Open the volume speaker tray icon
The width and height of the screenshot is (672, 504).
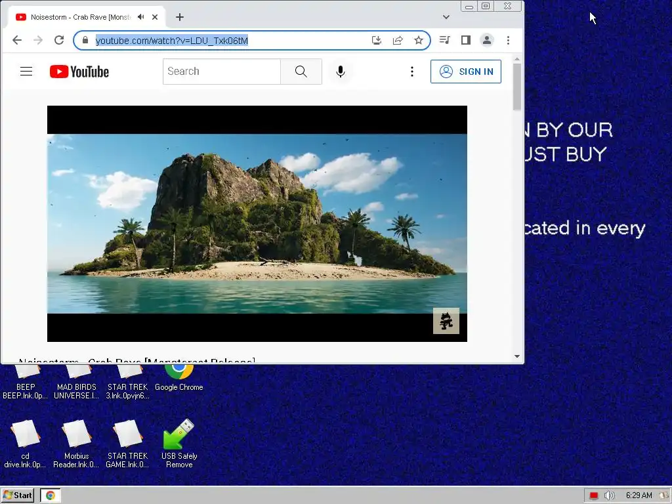(609, 495)
